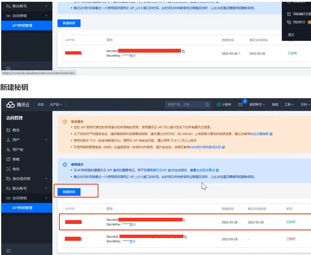Click the 最近访问时间 column header in the lower table
Image resolution: width=311 pixels, height=255 pixels.
pos(257,209)
